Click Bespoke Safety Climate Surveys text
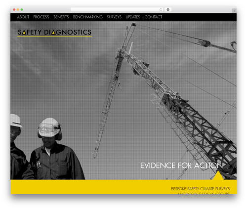Screen dimensions: 247x209 [201, 189]
